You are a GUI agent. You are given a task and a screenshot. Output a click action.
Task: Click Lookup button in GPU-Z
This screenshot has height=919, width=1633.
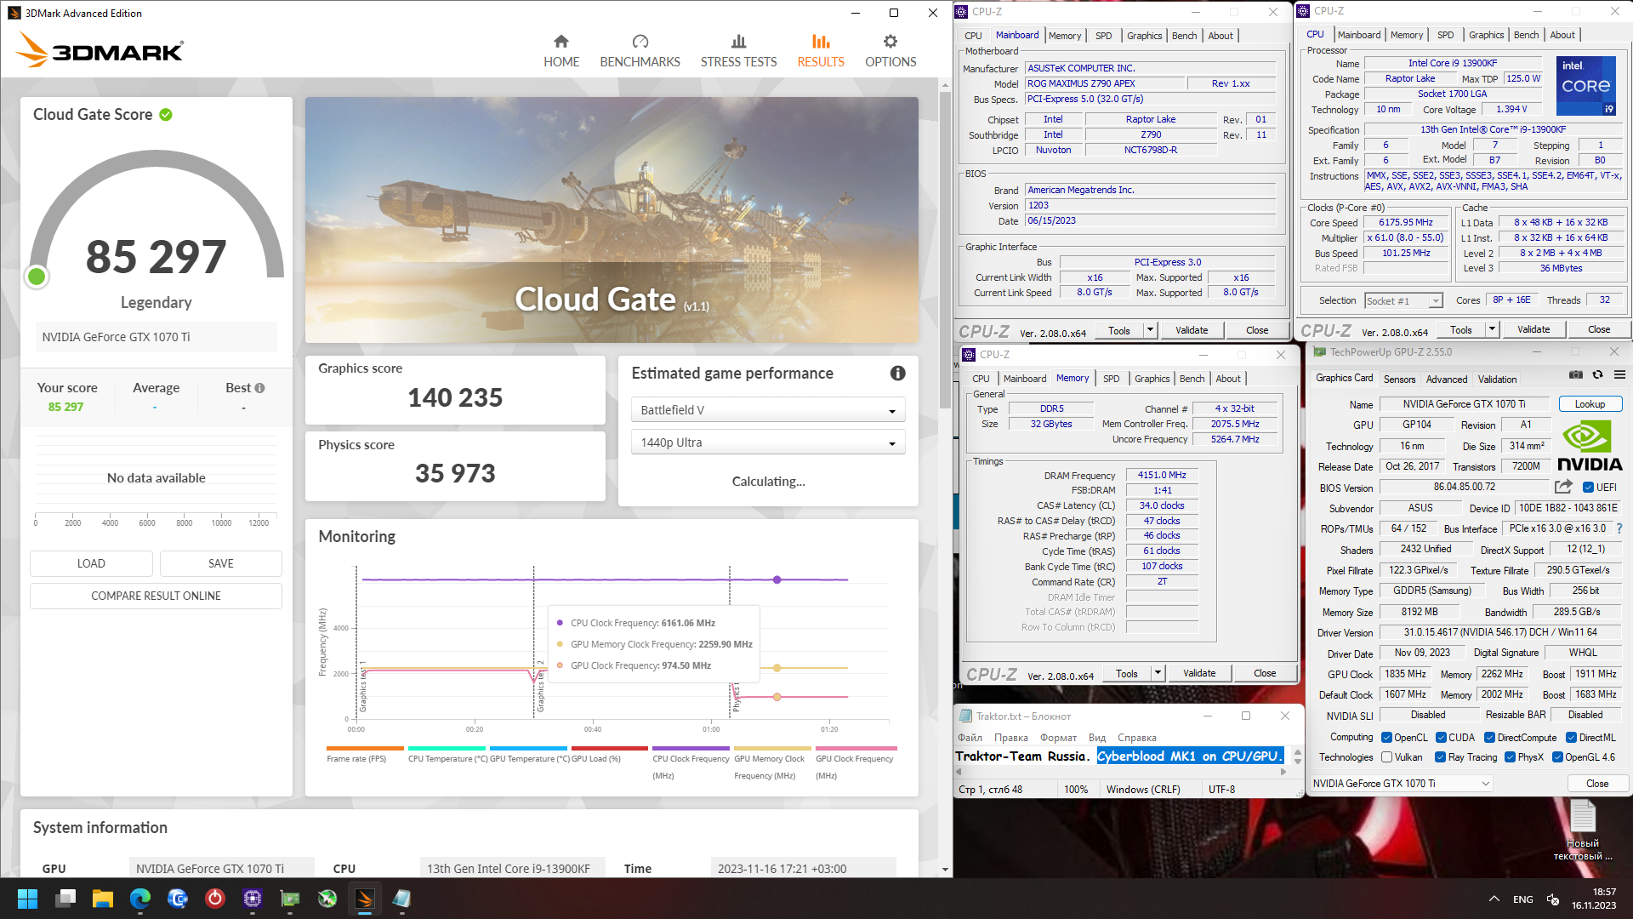click(1589, 404)
